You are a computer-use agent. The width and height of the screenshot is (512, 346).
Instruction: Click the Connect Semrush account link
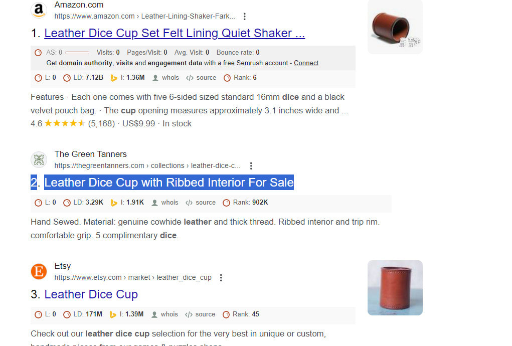306,63
